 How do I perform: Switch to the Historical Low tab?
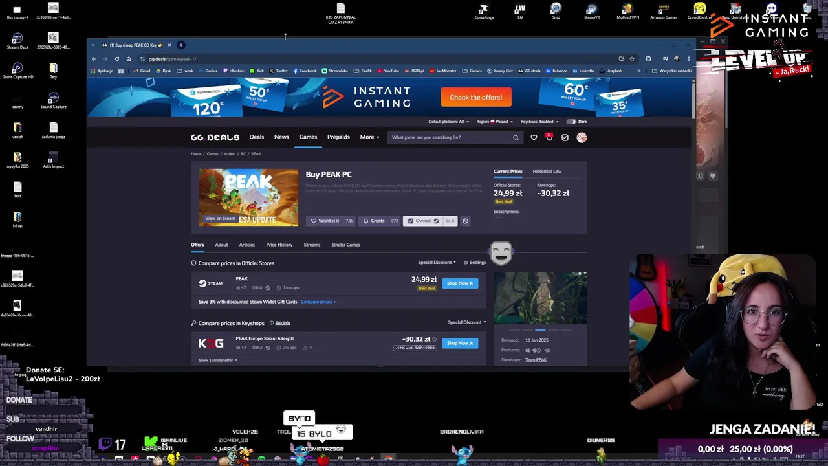coord(547,172)
